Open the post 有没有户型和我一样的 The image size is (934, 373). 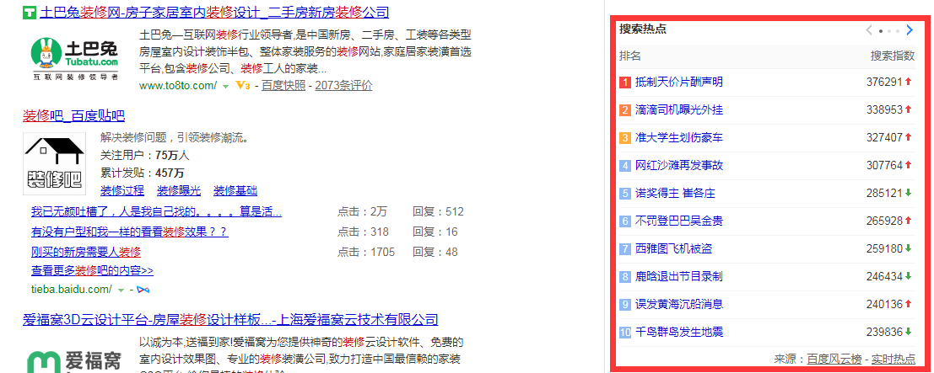129,232
